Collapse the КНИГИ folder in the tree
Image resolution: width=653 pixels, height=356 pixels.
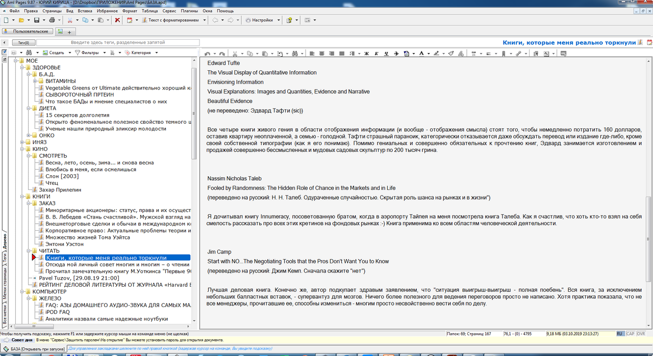[x=22, y=196]
